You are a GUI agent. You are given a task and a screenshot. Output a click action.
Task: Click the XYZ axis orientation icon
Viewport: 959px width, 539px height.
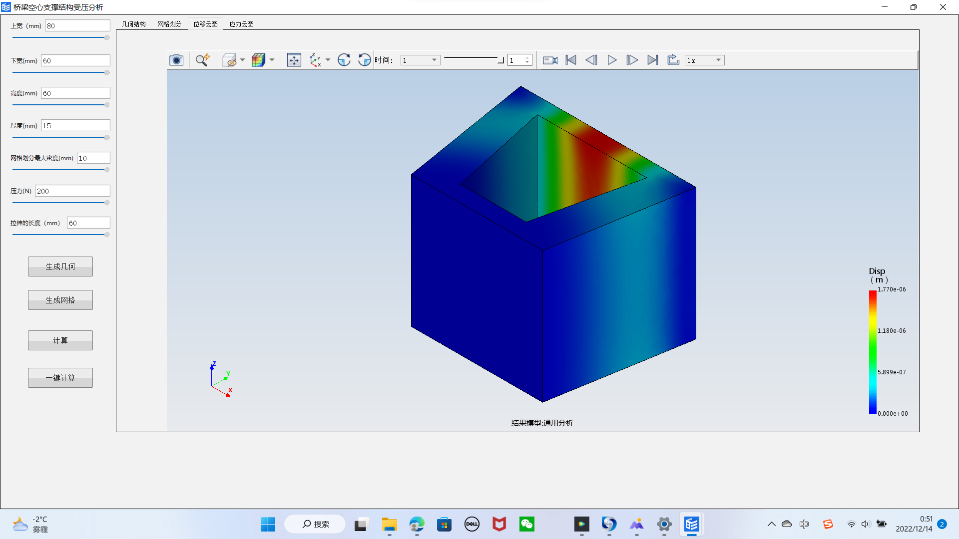click(315, 60)
